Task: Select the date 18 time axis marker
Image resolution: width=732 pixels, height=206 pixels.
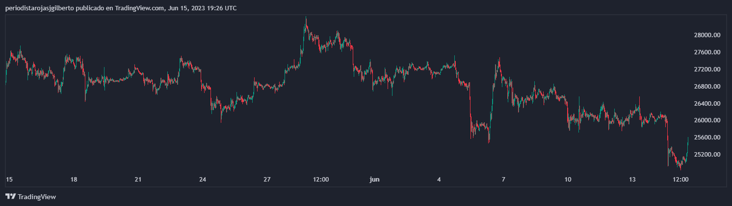Action: pyautogui.click(x=74, y=180)
